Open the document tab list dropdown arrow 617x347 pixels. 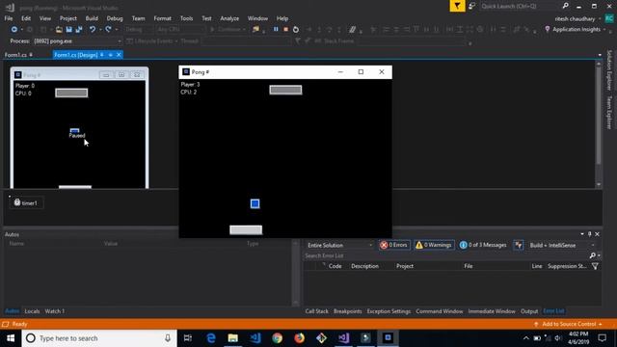pos(600,55)
